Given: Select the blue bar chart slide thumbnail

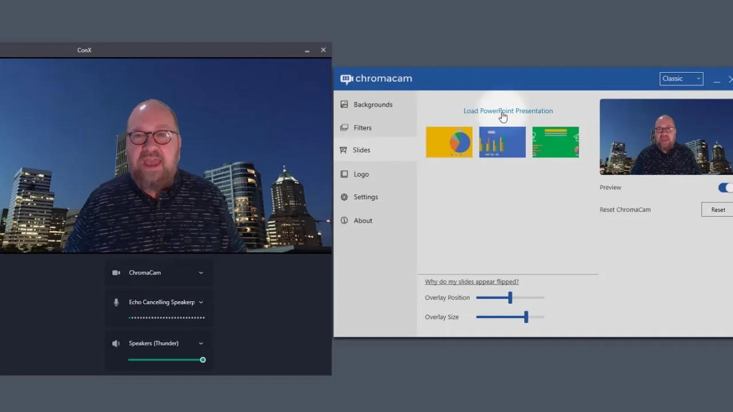Looking at the screenshot, I should click(x=502, y=142).
